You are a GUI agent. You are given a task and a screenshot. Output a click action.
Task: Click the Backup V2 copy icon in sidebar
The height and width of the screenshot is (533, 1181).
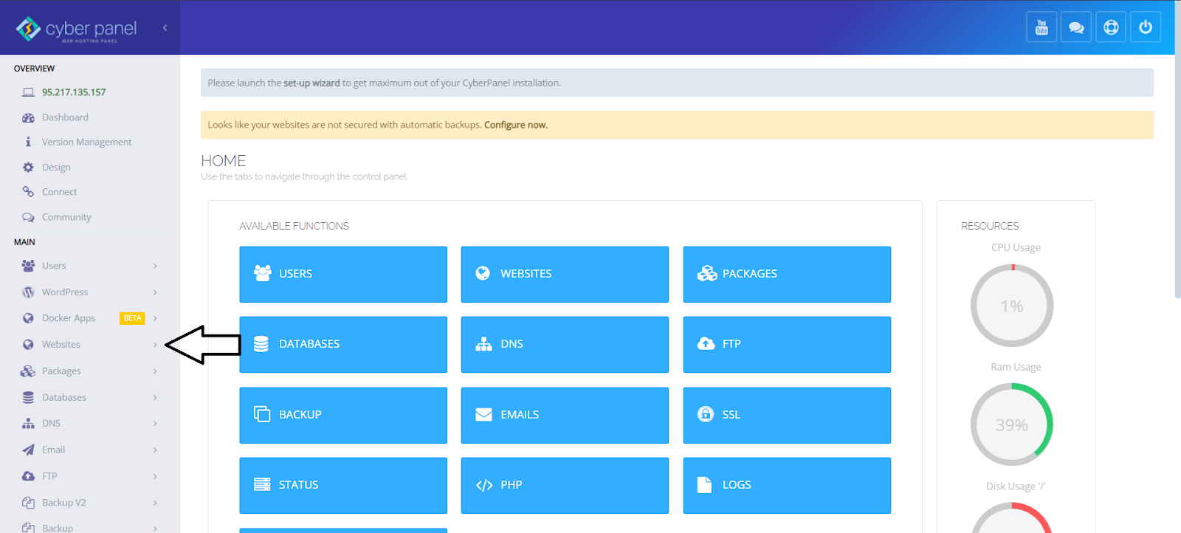[x=28, y=503]
